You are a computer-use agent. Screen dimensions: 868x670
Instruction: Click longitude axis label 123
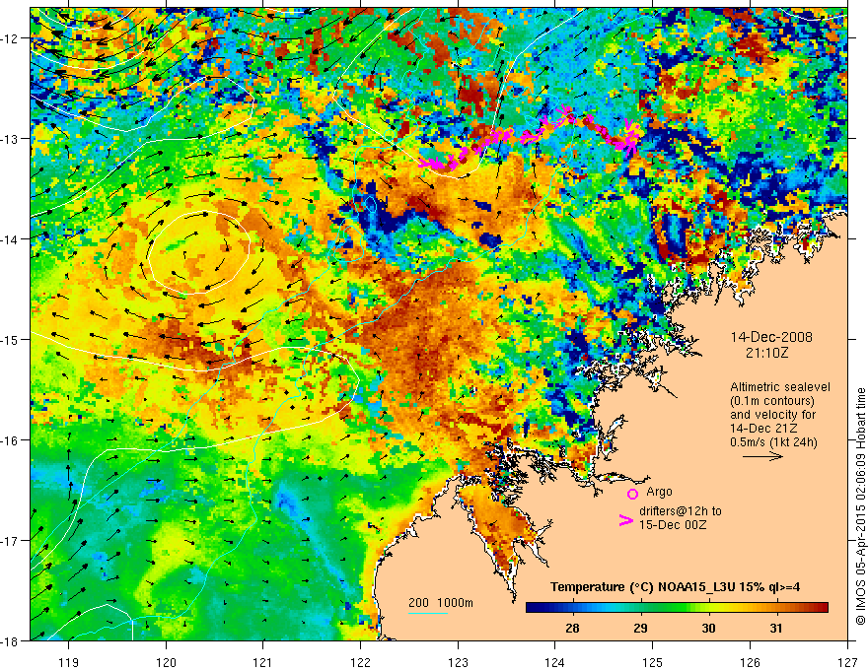click(x=458, y=663)
